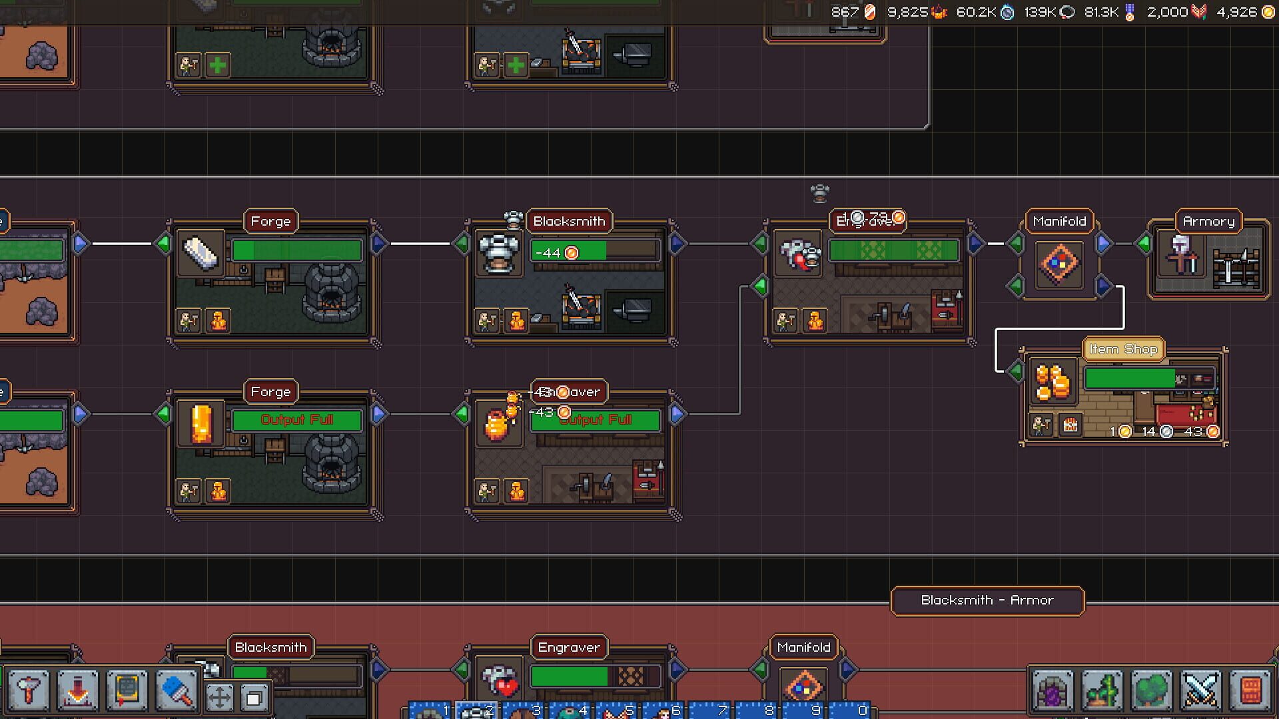Open the green tree icon

click(1152, 690)
